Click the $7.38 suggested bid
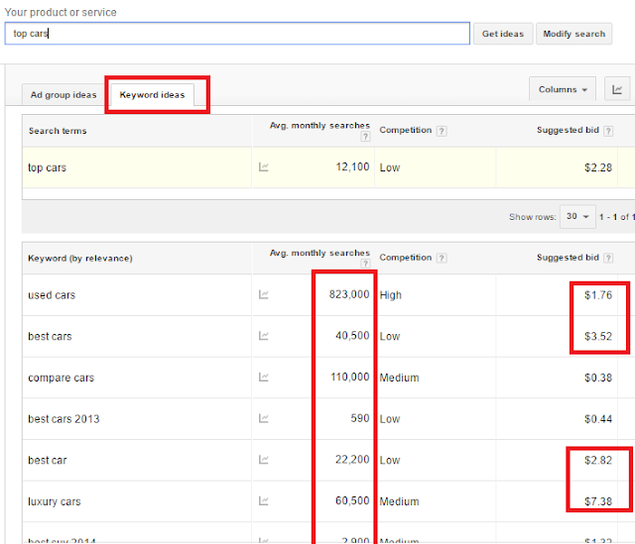635x544 pixels. coord(598,501)
